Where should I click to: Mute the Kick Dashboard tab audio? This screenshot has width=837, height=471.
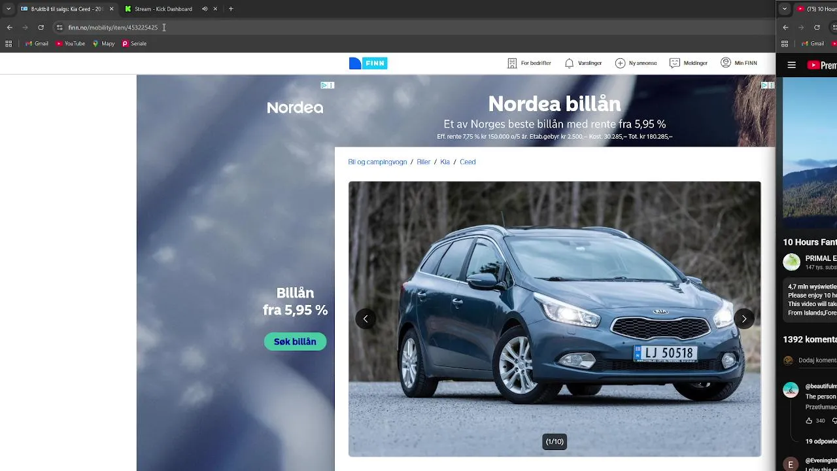tap(205, 9)
